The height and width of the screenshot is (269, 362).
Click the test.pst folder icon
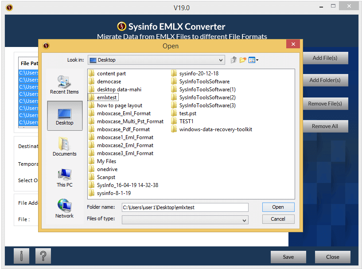pos(174,113)
